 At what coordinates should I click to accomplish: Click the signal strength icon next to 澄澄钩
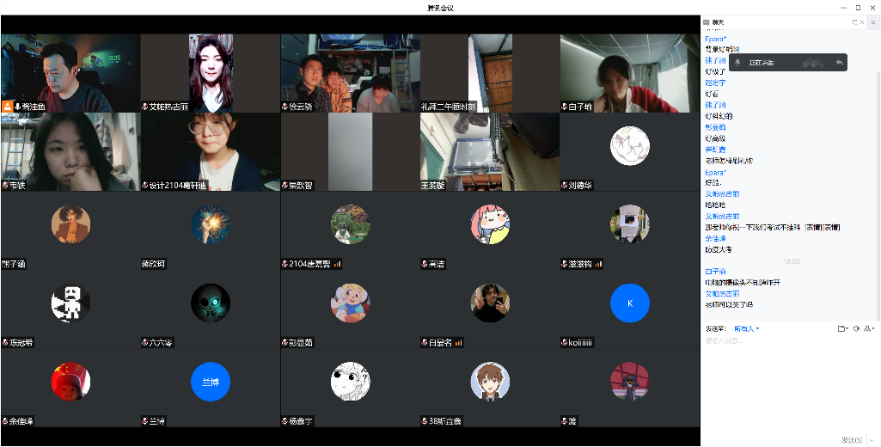click(598, 264)
